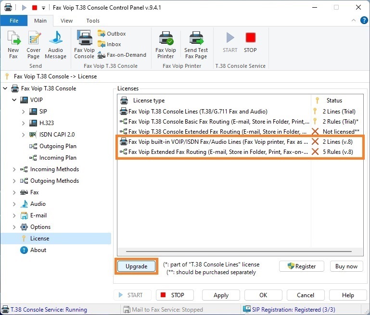Click the Fax Voip Printer icon
The image size is (370, 315).
click(166, 45)
